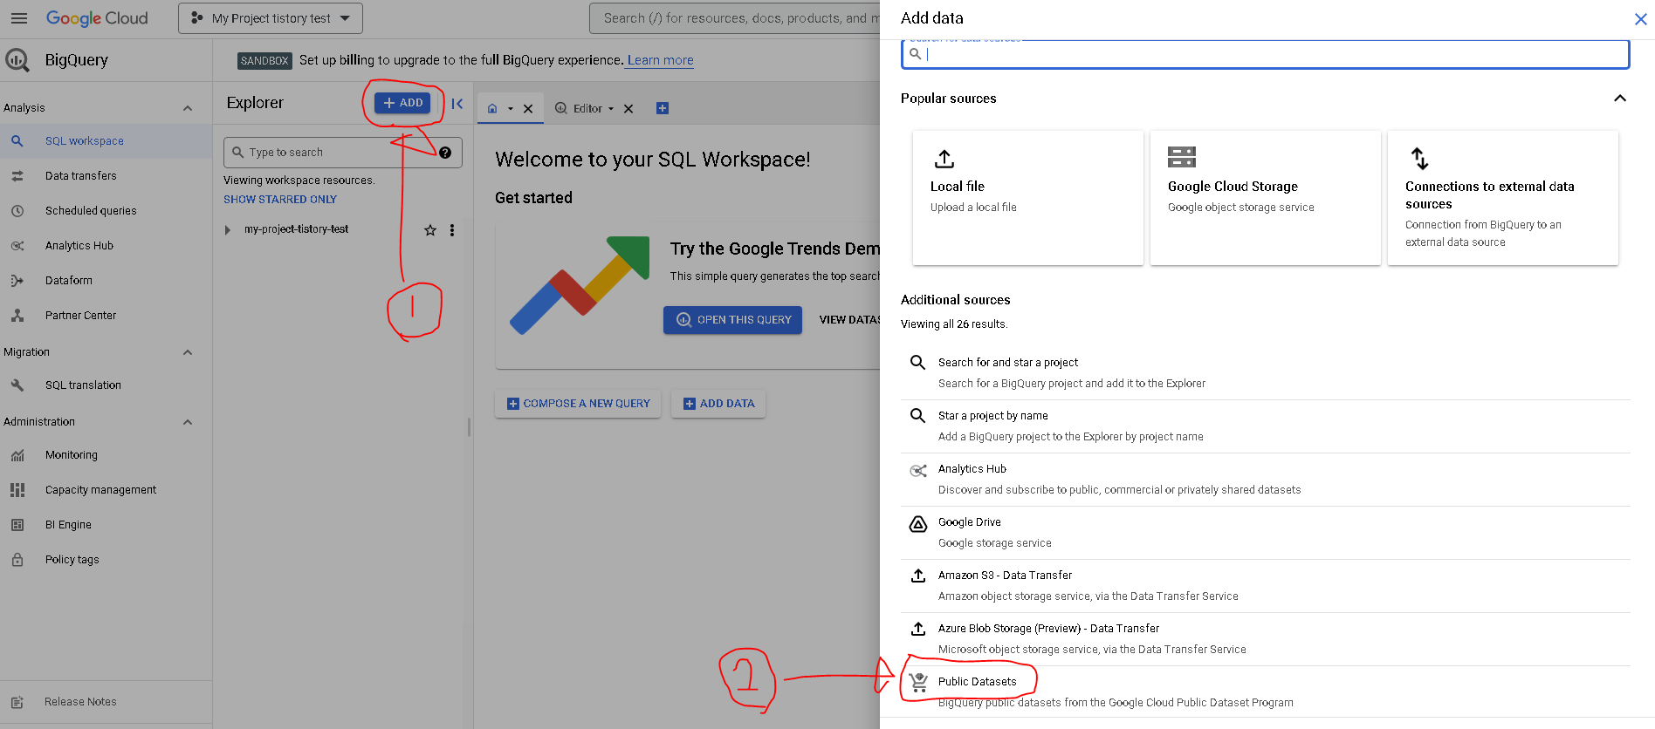Collapse the Migration section
1655x729 pixels.
(x=187, y=352)
